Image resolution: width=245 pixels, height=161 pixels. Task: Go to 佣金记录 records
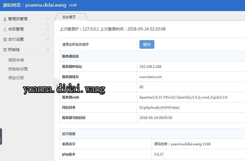coord(16,78)
